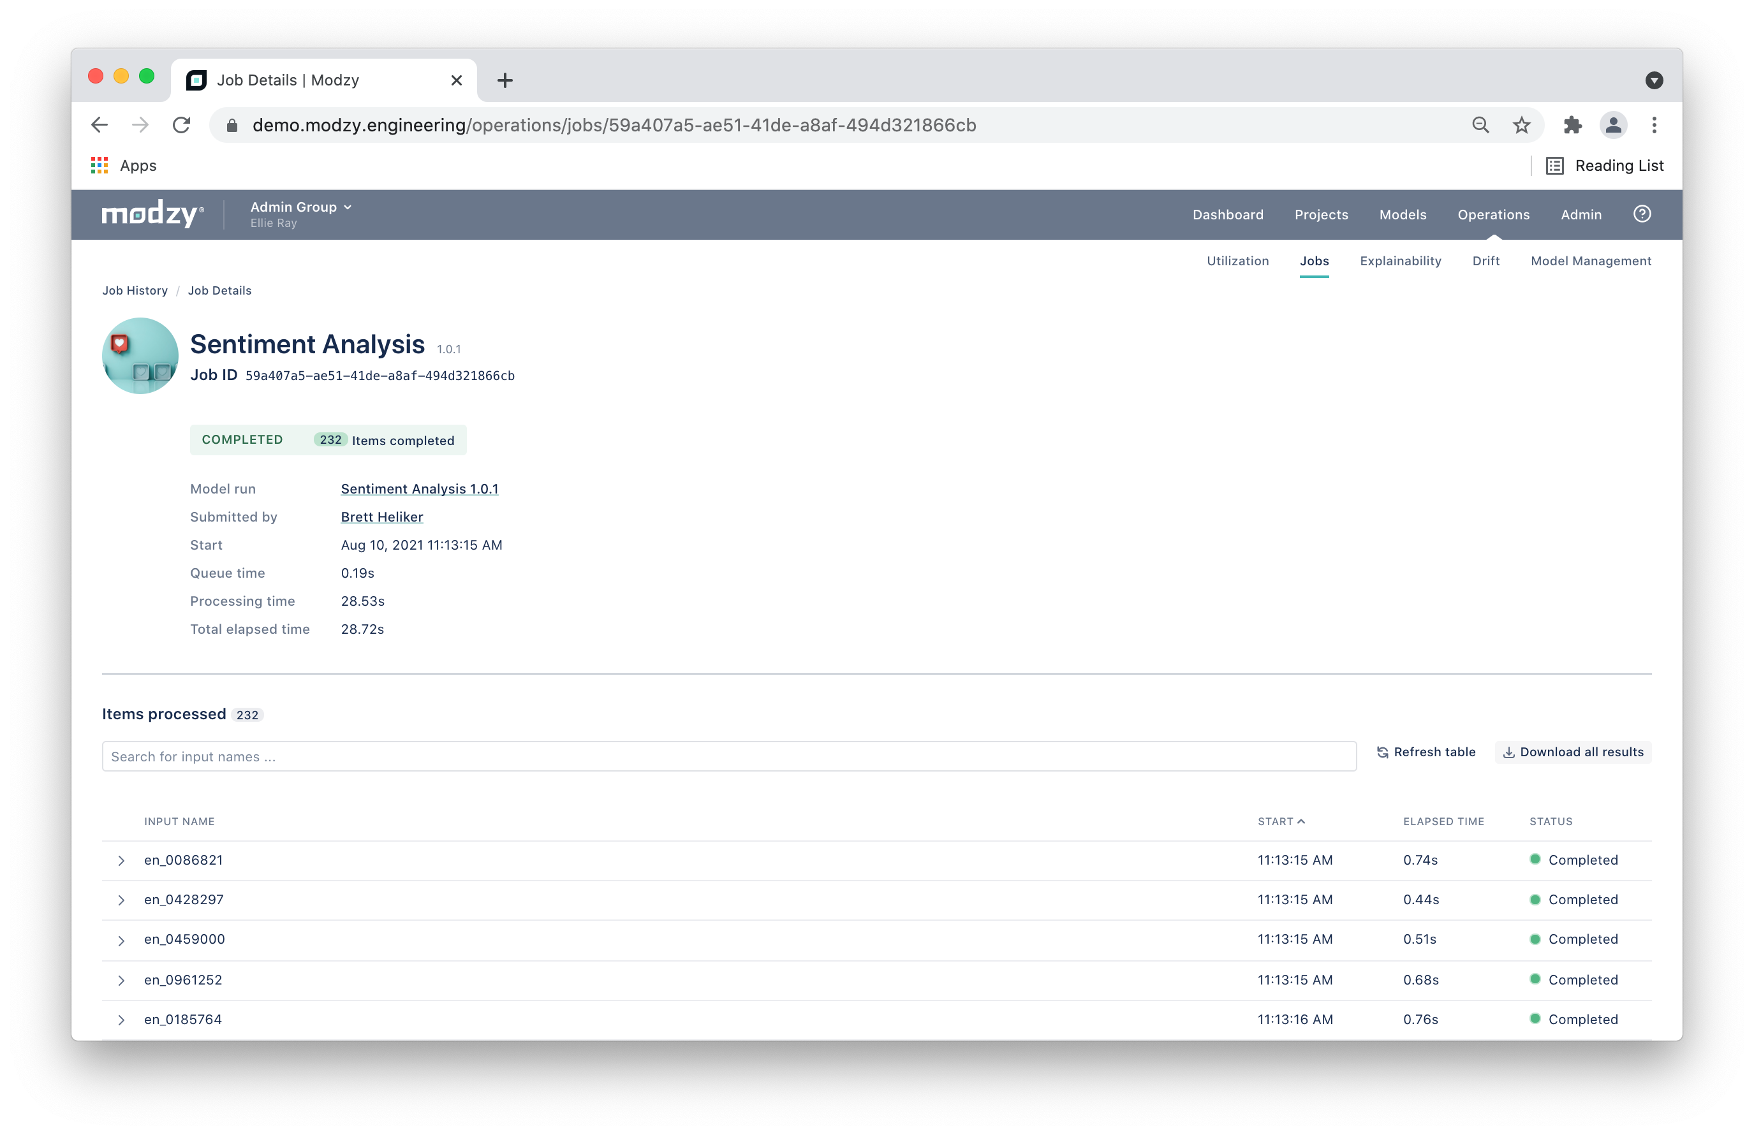Viewport: 1754px width, 1135px height.
Task: Switch to the Drift tab
Action: (1485, 261)
